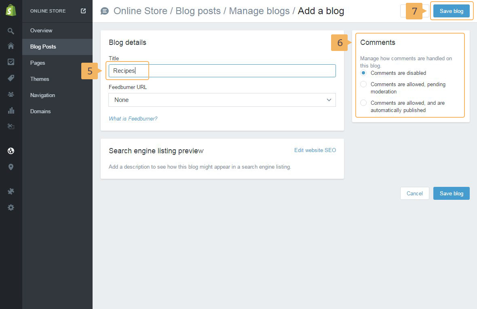Click the bottom Cancel button
Image resolution: width=477 pixels, height=309 pixels.
pyautogui.click(x=414, y=193)
